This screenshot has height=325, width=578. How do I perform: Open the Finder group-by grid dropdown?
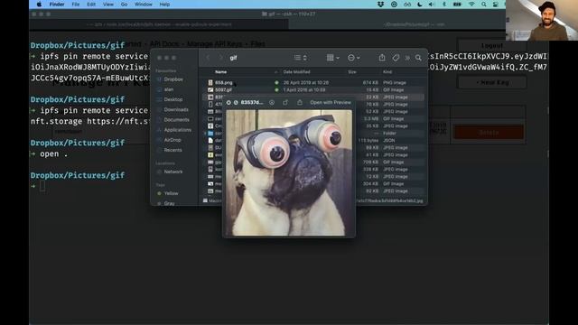point(333,58)
